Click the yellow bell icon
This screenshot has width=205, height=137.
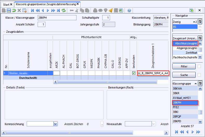pyautogui.click(x=111, y=10)
